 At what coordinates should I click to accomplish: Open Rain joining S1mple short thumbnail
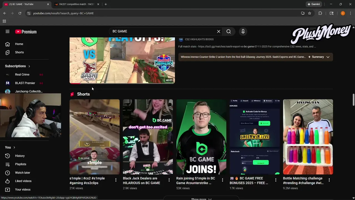(201, 137)
